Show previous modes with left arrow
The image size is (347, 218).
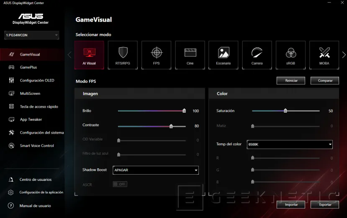coord(69,55)
